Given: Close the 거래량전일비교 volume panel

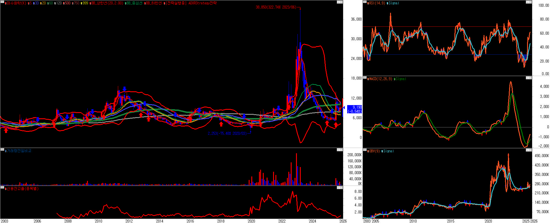Looking at the screenshot, I should point(341,150).
